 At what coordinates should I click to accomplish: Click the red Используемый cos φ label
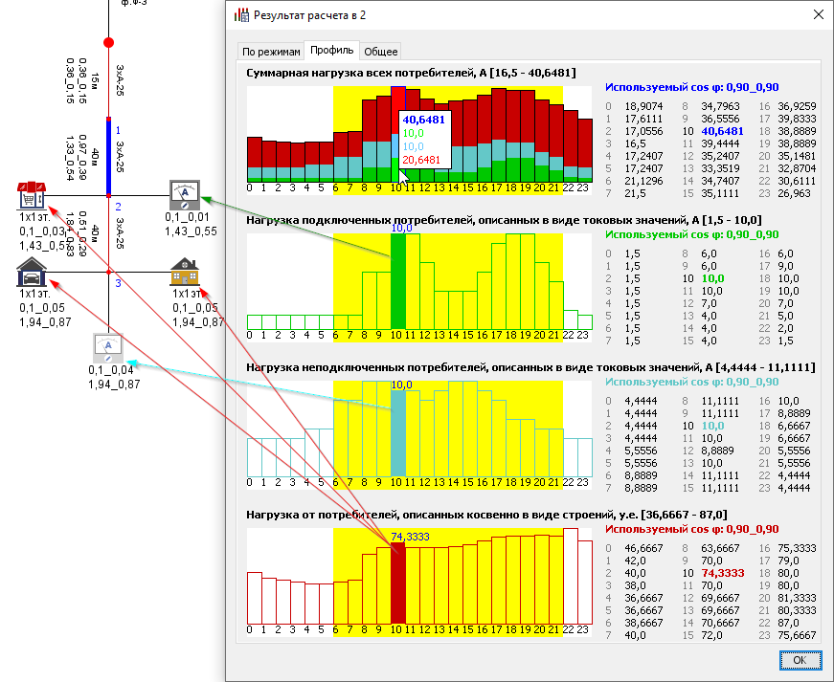(692, 529)
